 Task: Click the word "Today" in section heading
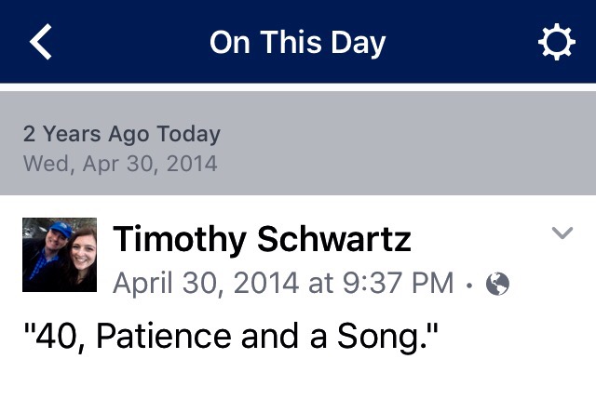188,134
